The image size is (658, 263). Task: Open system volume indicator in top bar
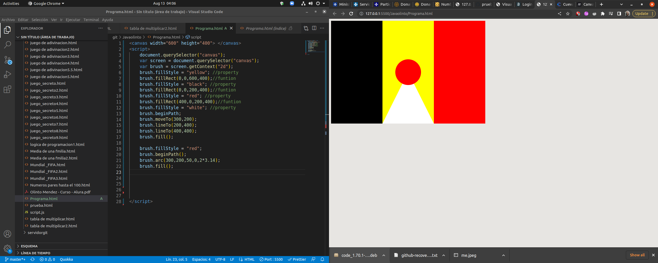[311, 3]
